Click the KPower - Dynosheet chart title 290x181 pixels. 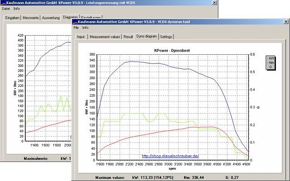coord(172,50)
